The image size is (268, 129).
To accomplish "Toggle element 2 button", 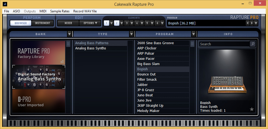I will click(x=116, y=23).
